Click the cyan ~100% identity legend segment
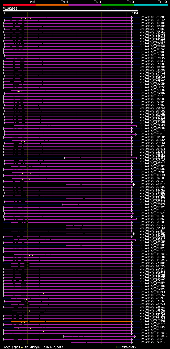This screenshot has height=349, width=170. pos(151,5)
